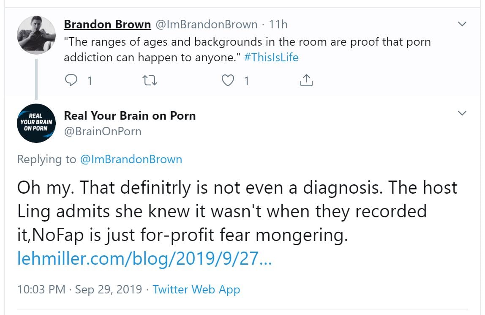Click Real Your Brain on Porn avatar
485x315 pixels.
36,123
